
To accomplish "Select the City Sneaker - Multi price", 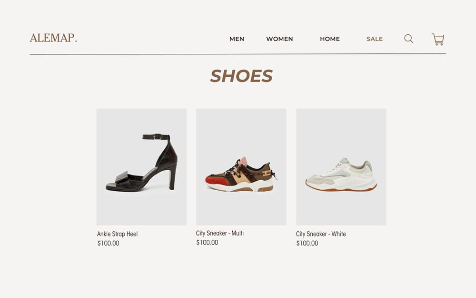I will (x=207, y=242).
